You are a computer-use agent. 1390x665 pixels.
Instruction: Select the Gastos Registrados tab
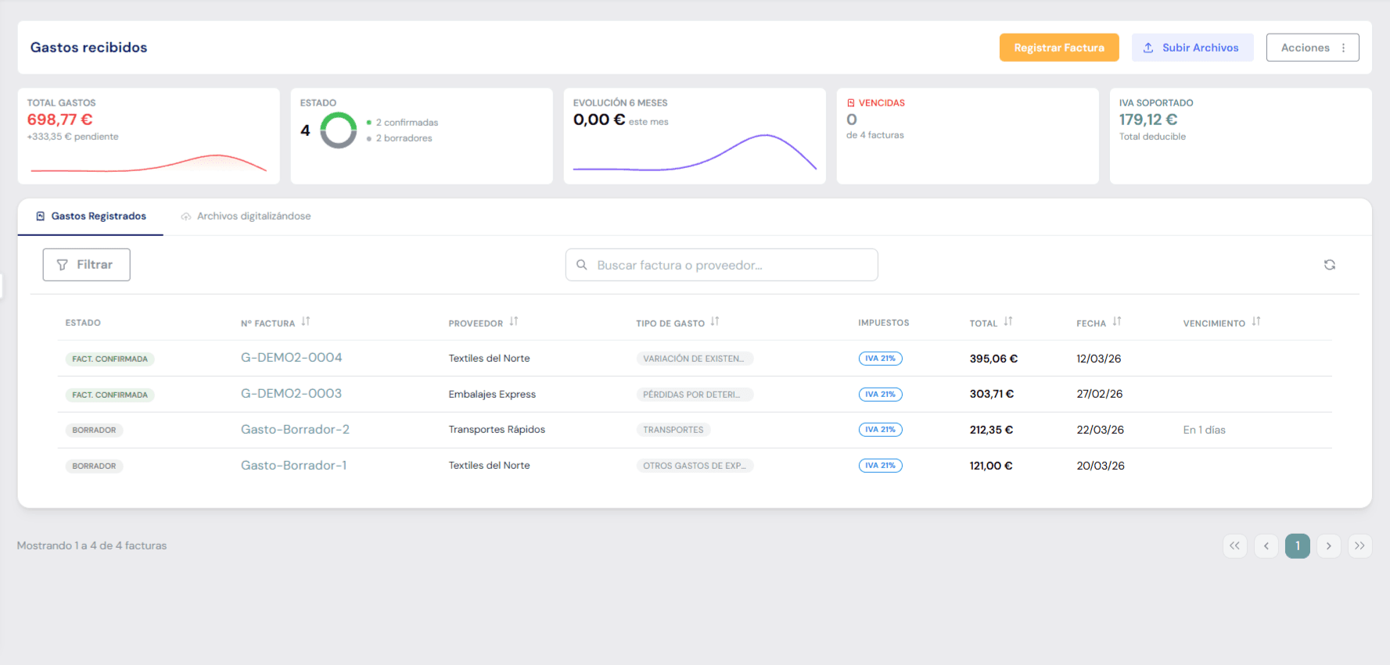point(91,216)
